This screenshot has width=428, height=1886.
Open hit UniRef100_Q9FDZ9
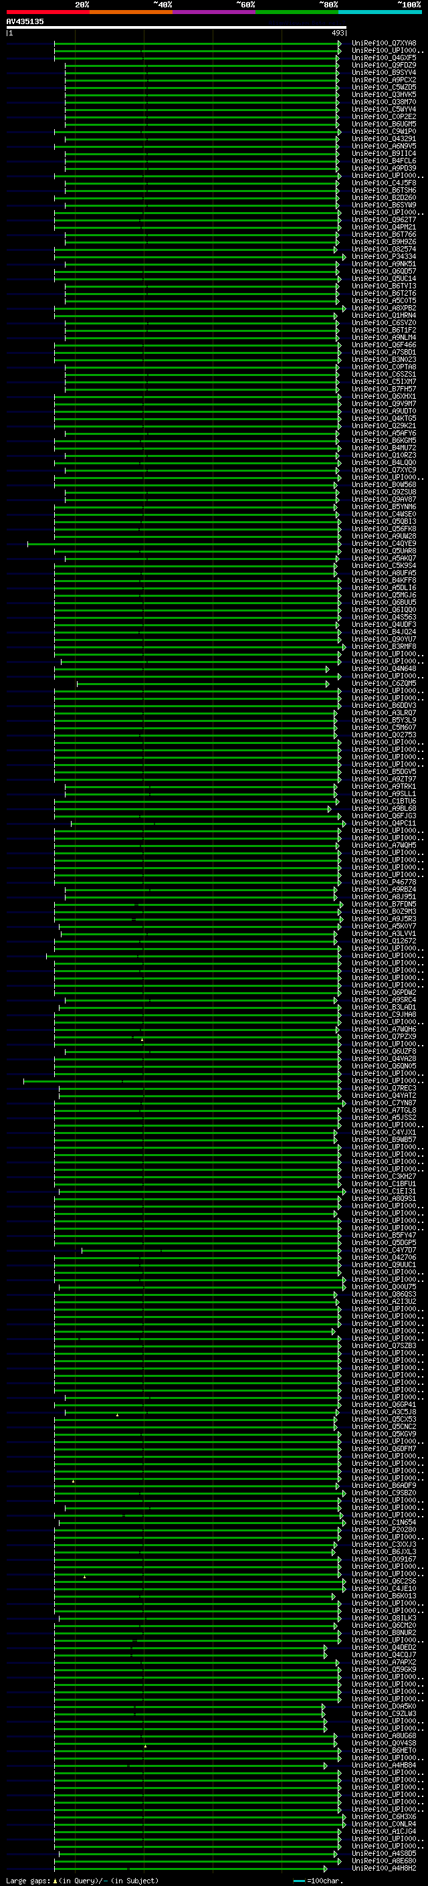pyautogui.click(x=384, y=65)
